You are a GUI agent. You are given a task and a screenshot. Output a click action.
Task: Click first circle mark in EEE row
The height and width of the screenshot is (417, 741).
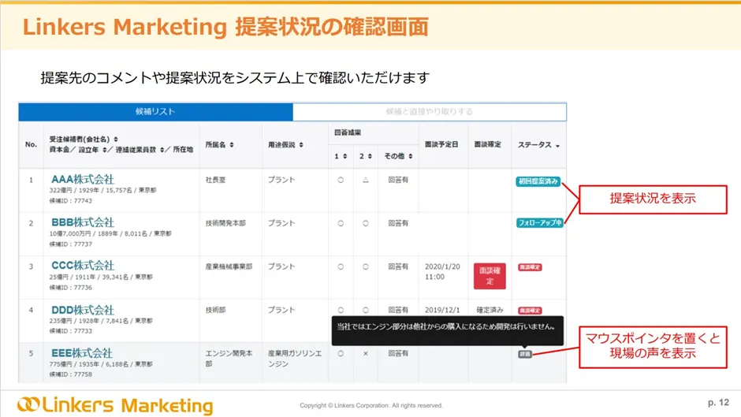tap(341, 353)
